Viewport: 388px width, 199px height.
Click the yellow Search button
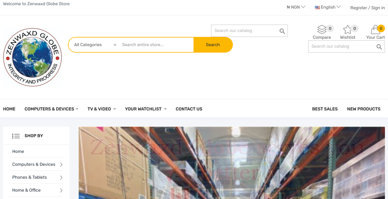213,45
